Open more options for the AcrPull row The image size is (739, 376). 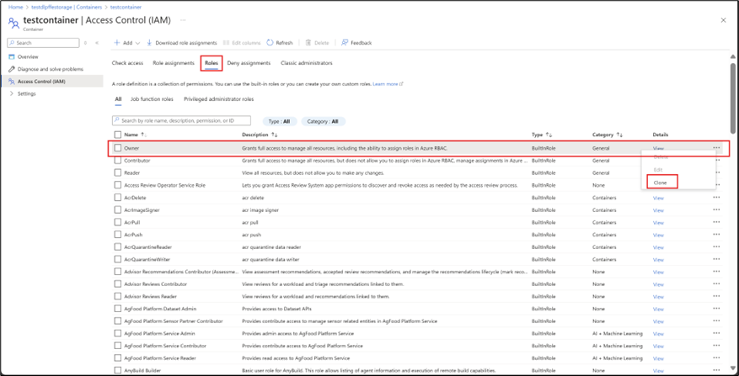(x=716, y=222)
